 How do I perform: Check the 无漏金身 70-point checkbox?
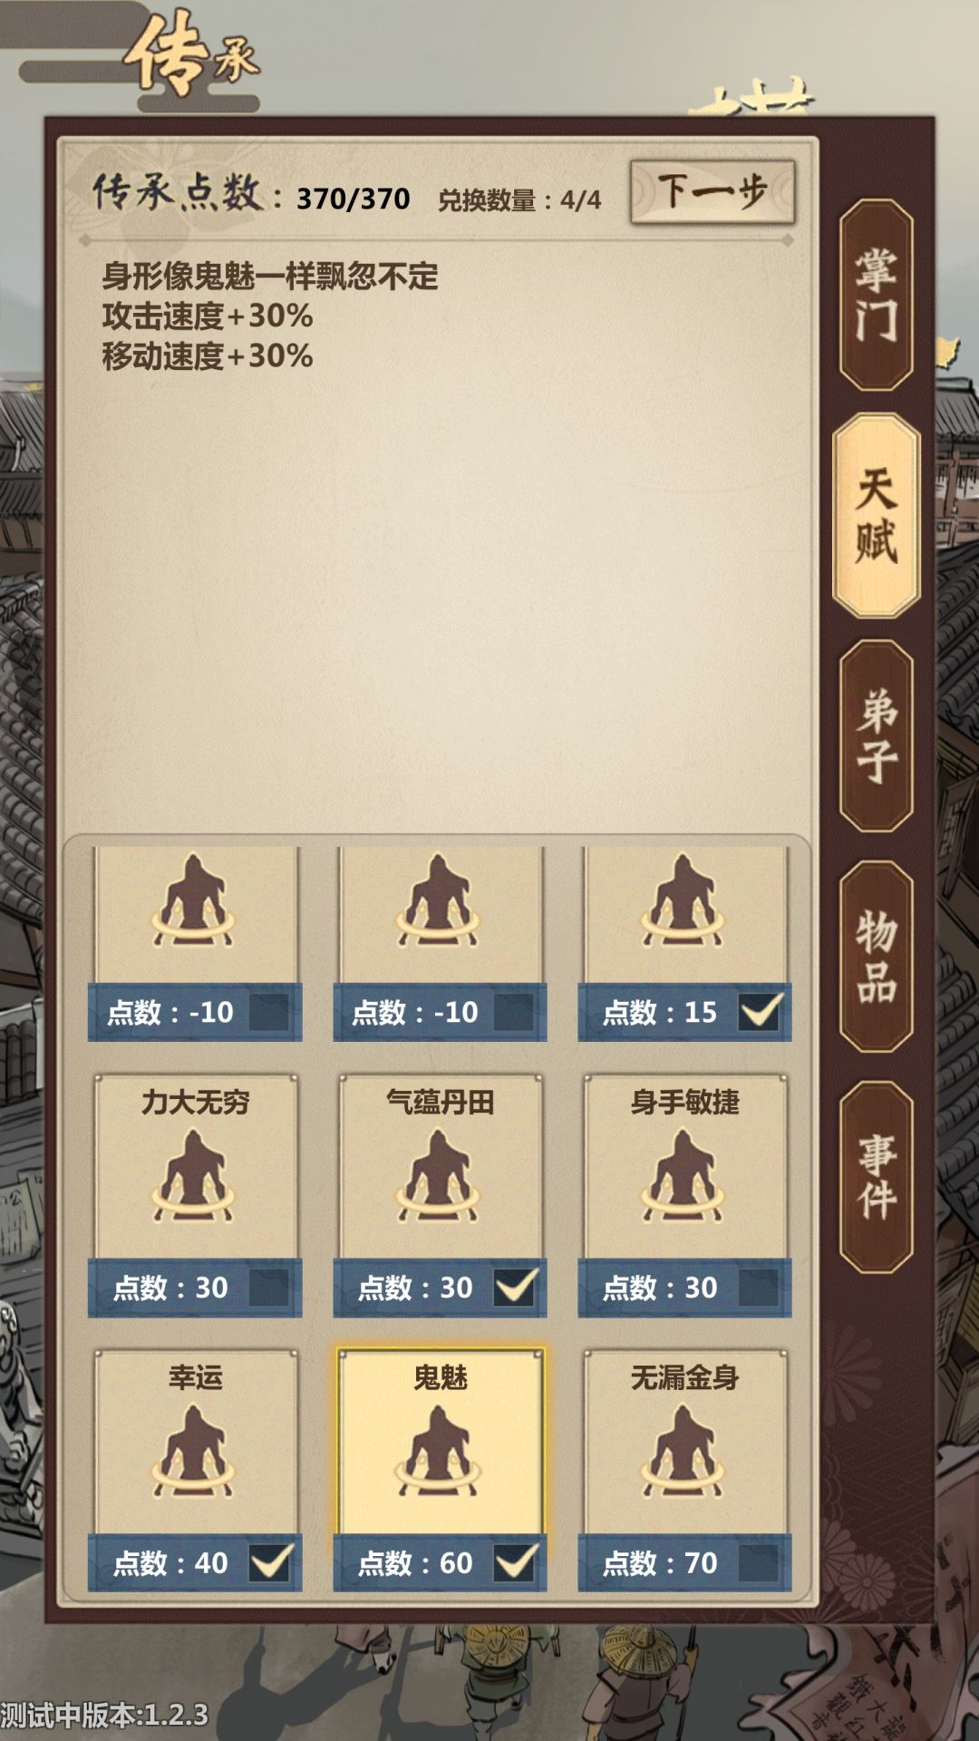[x=759, y=1562]
